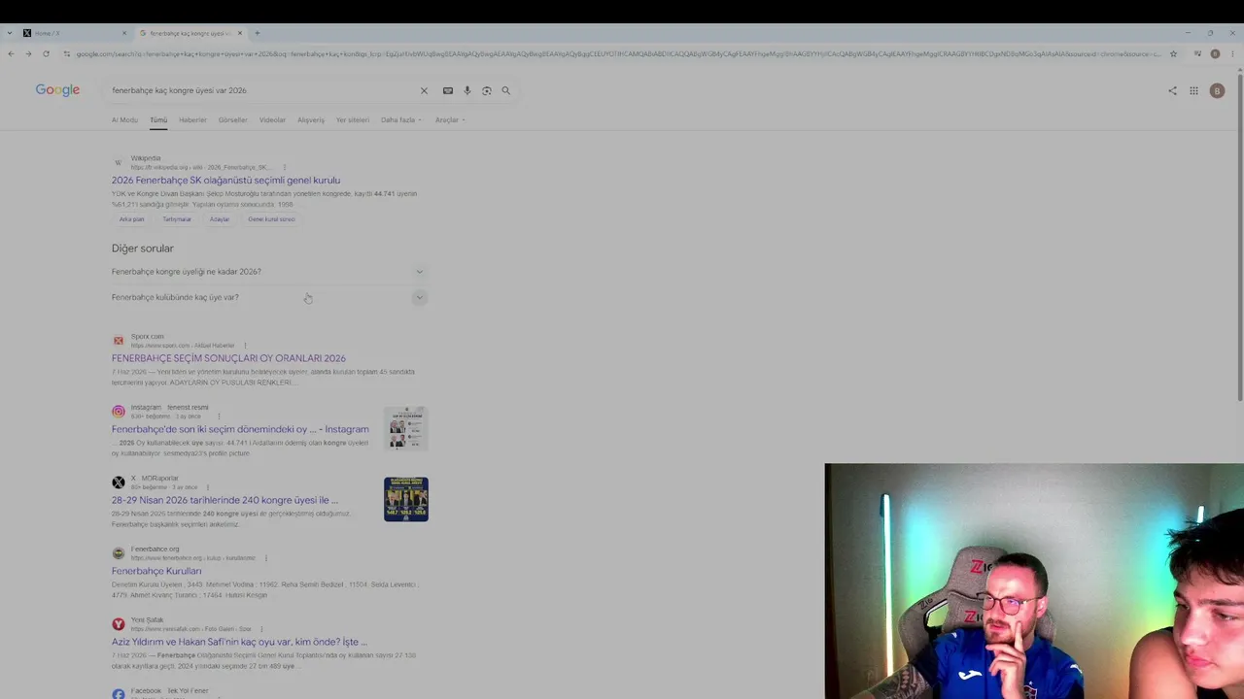Open the tab search dropdown arrow

[x=10, y=33]
